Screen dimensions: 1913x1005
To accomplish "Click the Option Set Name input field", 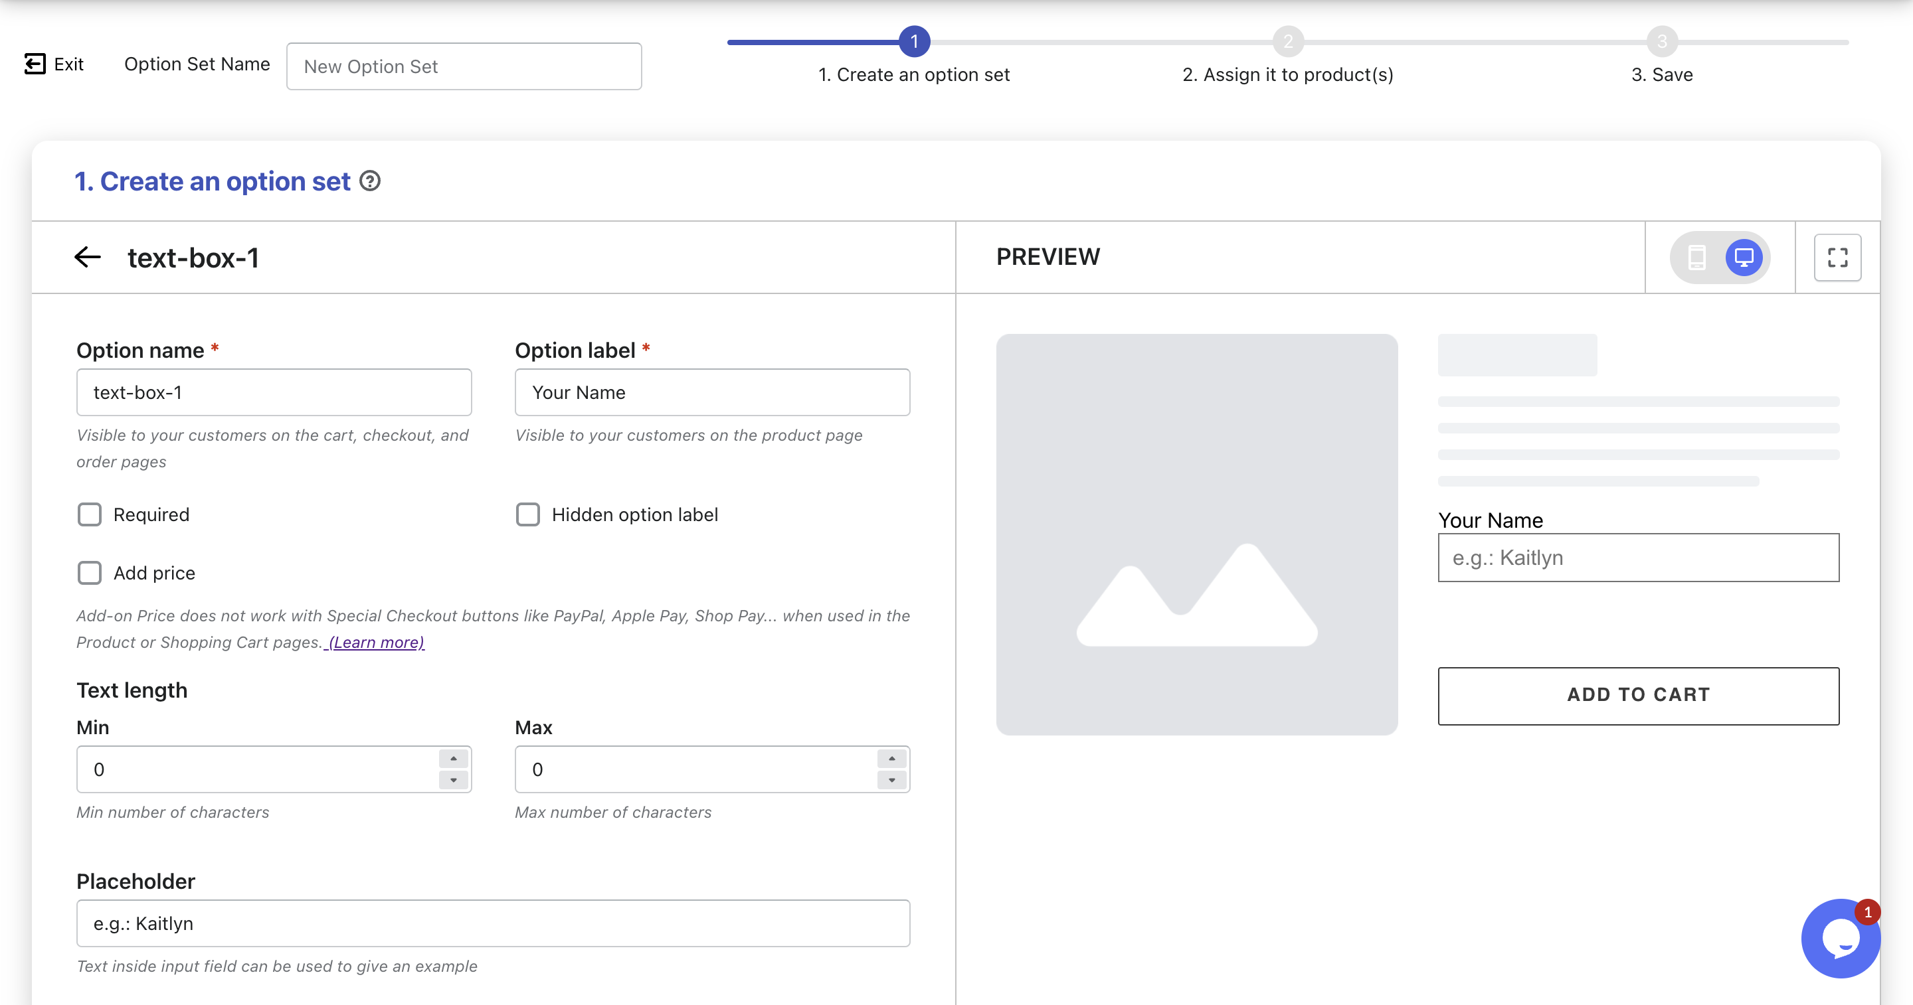I will pos(464,67).
